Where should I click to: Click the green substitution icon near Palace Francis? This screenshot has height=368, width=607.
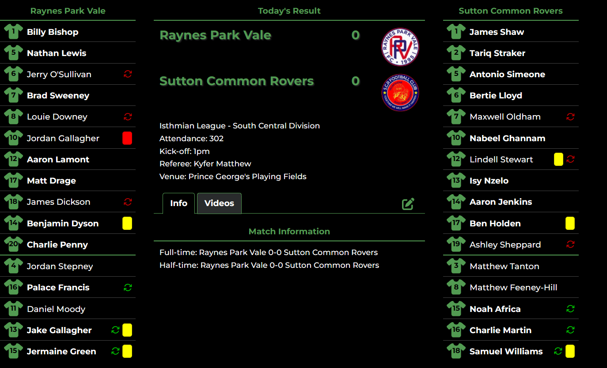pyautogui.click(x=128, y=287)
